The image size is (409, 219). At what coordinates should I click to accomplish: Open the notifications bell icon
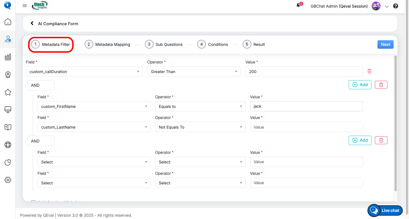[298, 5]
